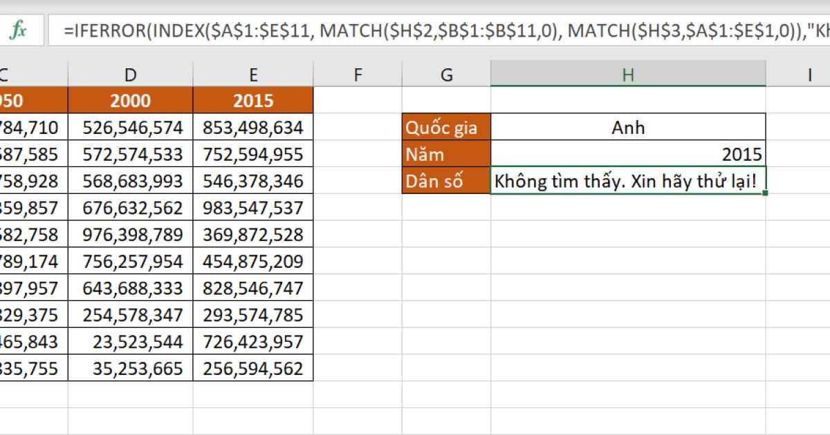The width and height of the screenshot is (830, 435).
Task: Click the Insert Function fx icon
Action: coord(19,31)
